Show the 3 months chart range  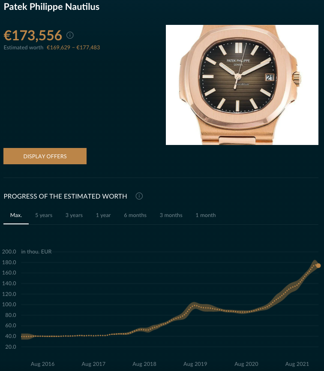(x=171, y=215)
